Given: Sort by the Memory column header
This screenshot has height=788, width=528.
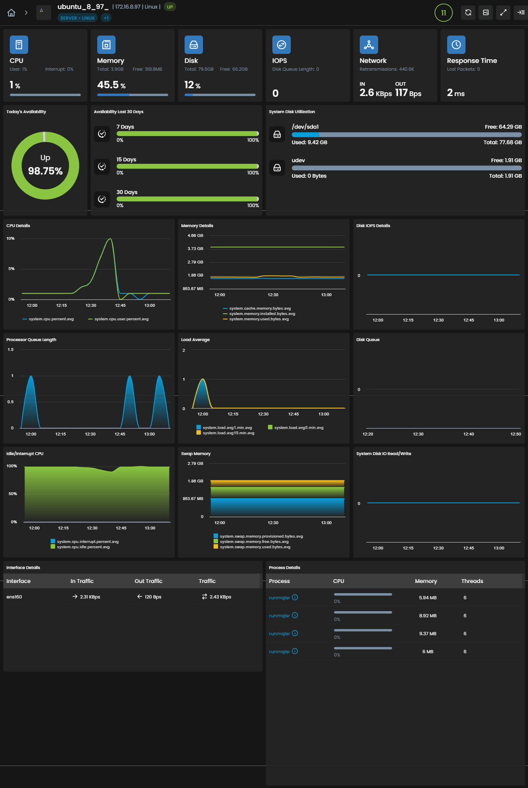Looking at the screenshot, I should [x=426, y=581].
